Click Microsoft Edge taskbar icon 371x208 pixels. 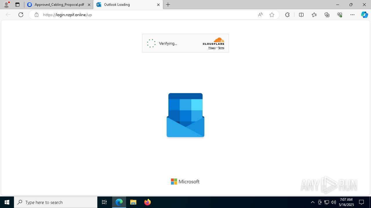(x=119, y=202)
